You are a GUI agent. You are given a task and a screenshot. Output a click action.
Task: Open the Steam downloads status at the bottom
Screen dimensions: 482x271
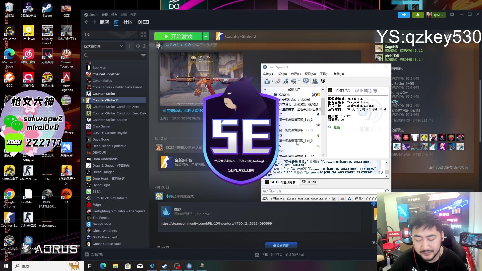click(280, 254)
